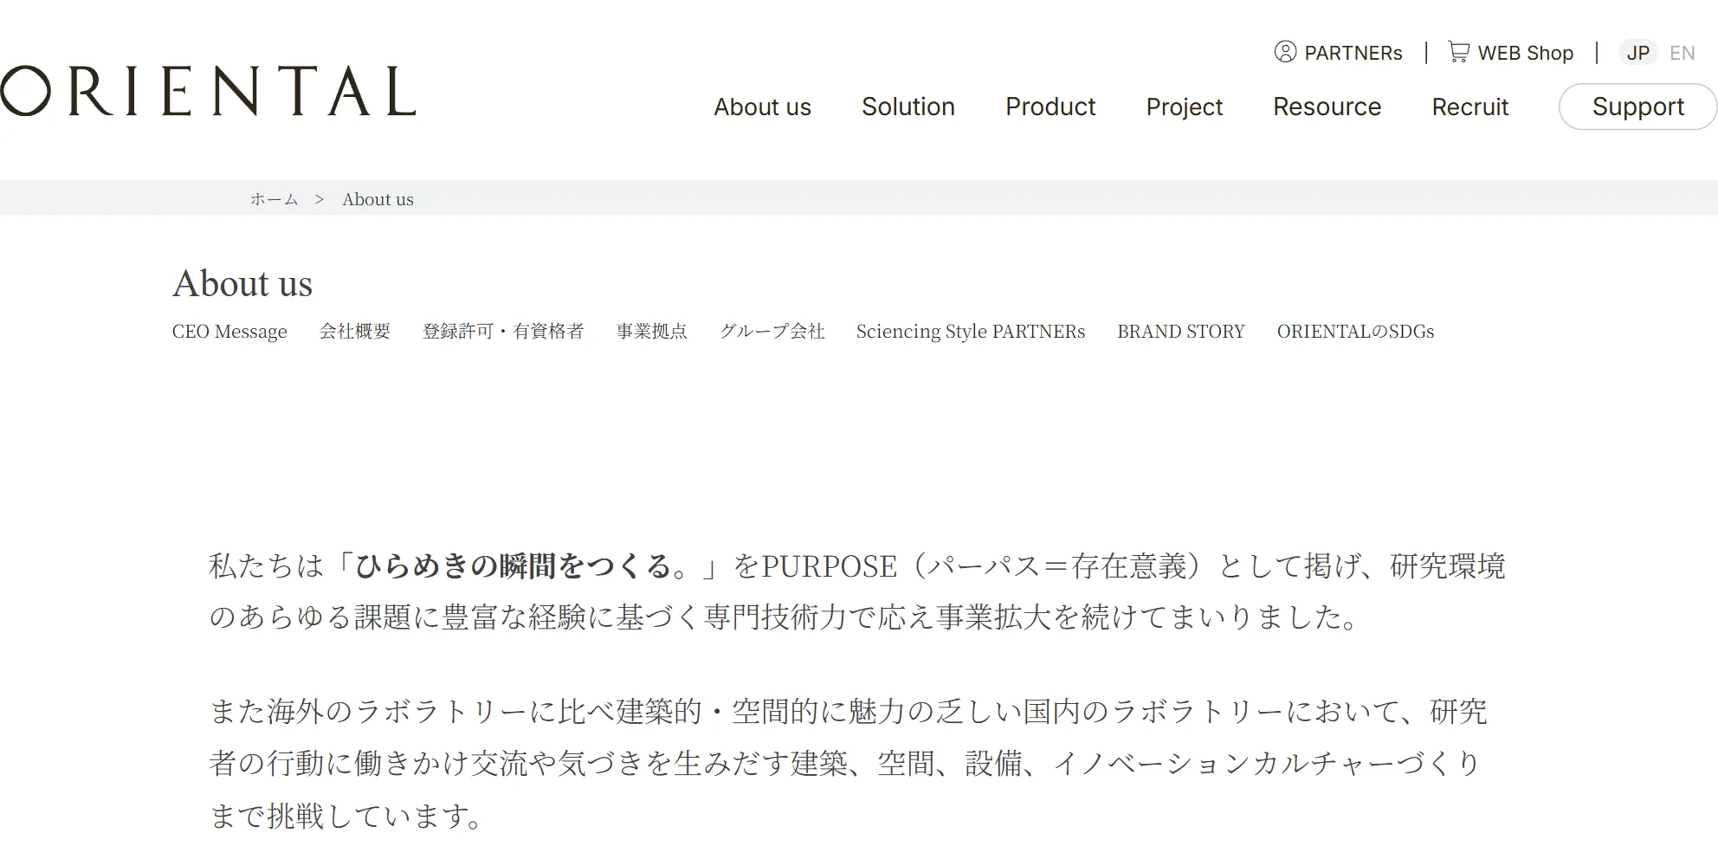Image resolution: width=1718 pixels, height=859 pixels.
Task: Open the About us menu
Action: (x=762, y=107)
